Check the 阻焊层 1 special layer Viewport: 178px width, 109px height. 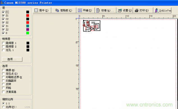(x=3, y=43)
